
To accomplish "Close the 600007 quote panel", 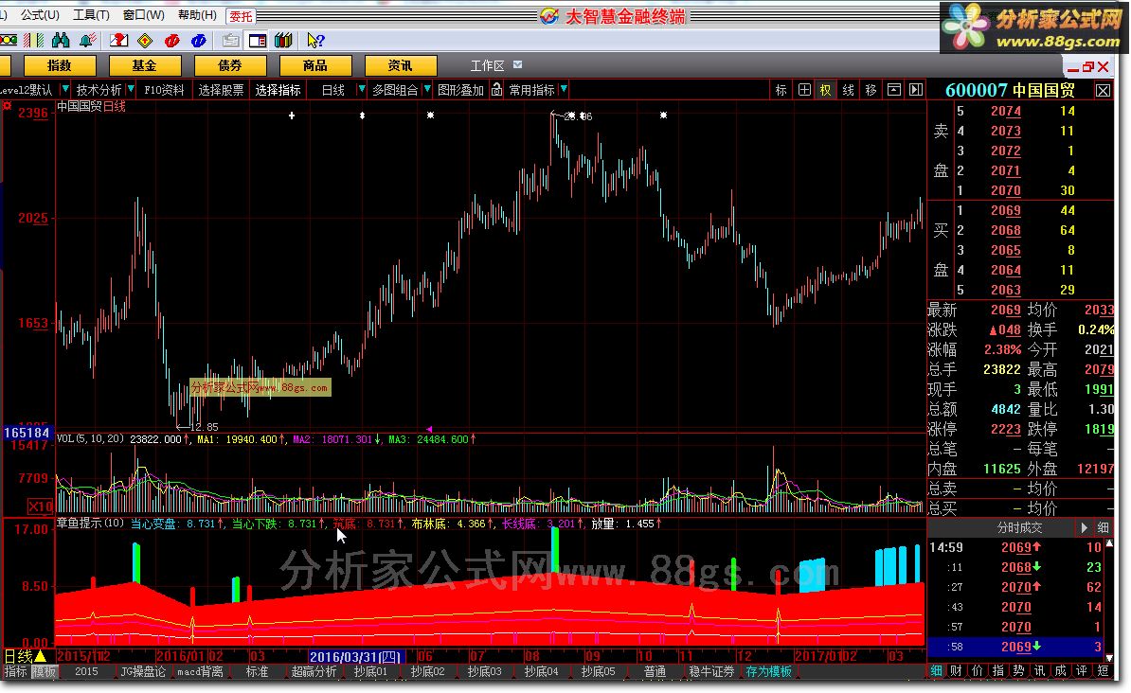I will [1103, 90].
